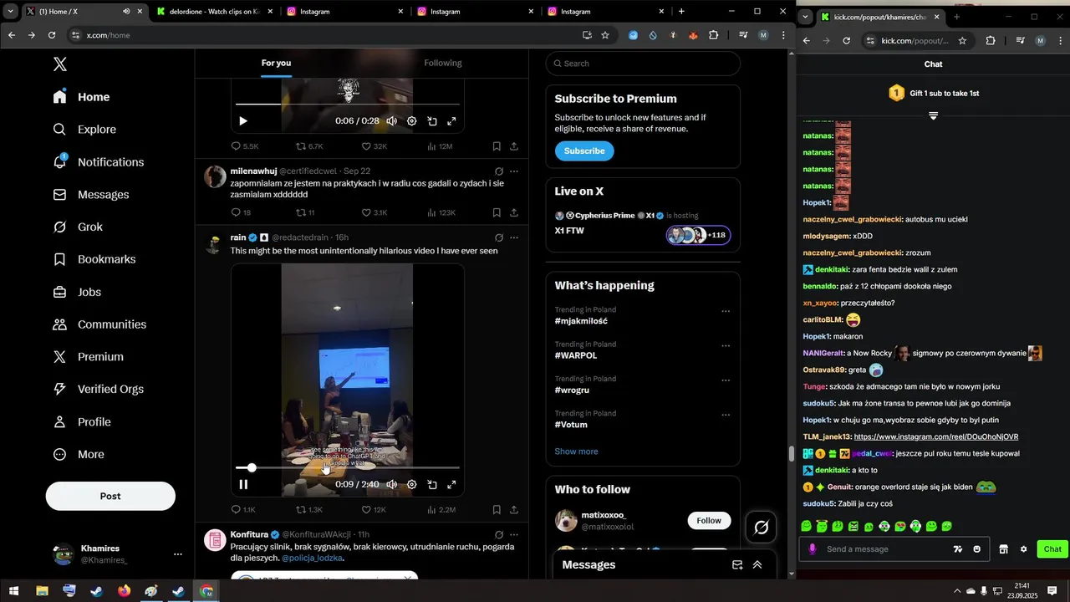The width and height of the screenshot is (1070, 602).
Task: Follow matixoxoo_
Action: [x=709, y=520]
